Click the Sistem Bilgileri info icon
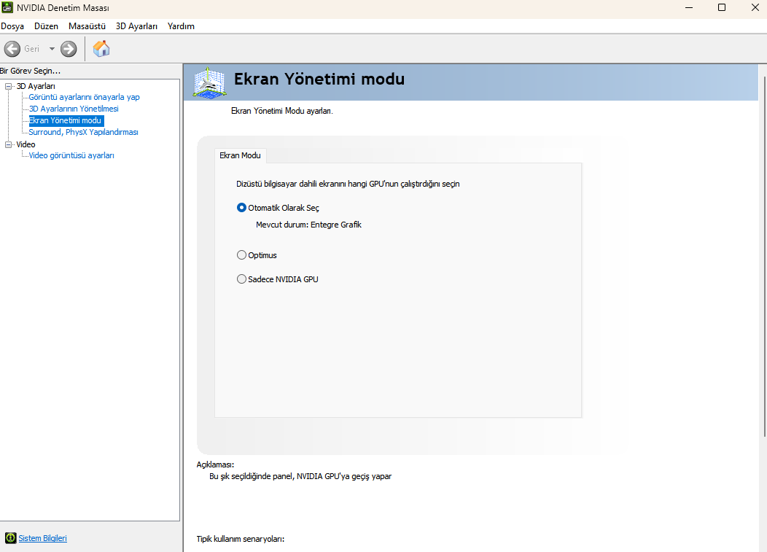The image size is (767, 552). click(x=10, y=538)
